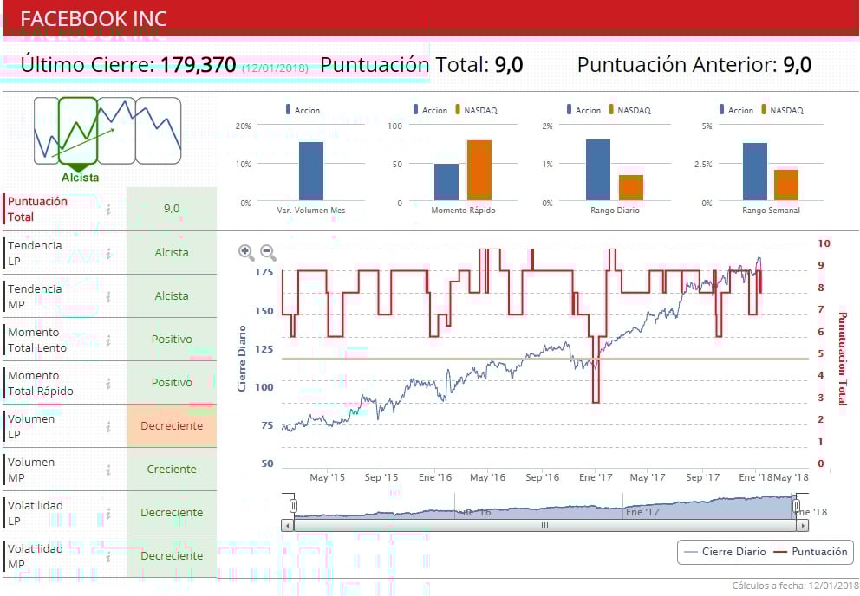Click info icon beside Volumen LP
The image size is (860, 596).
[108, 426]
